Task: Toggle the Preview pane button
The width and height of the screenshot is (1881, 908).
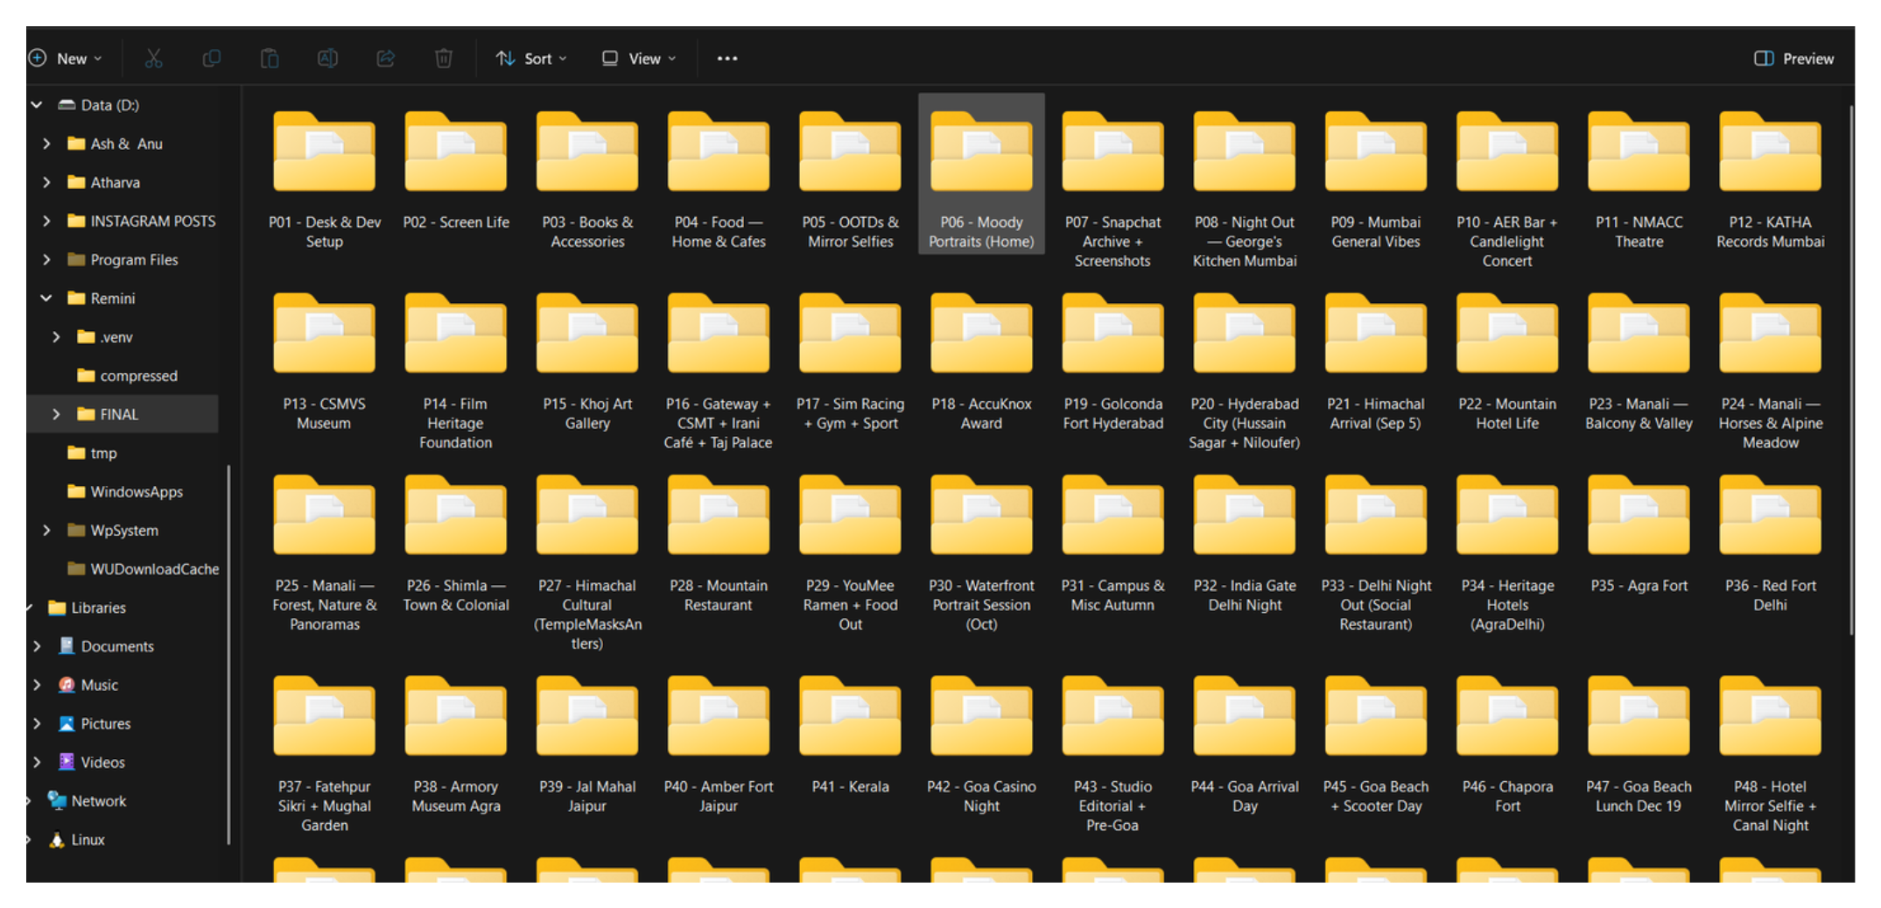Action: [x=1793, y=59]
